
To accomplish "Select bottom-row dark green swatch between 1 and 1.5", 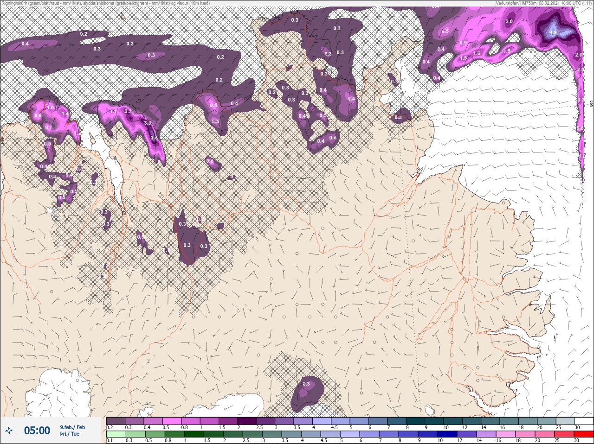I will tap(194, 434).
